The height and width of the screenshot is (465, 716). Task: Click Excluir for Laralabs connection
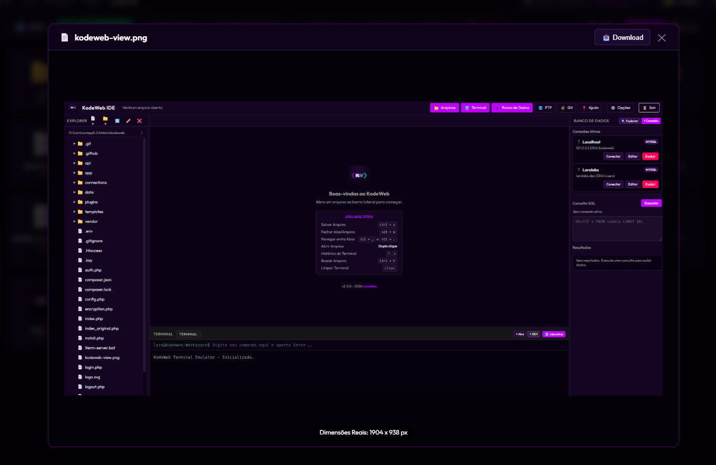point(650,184)
